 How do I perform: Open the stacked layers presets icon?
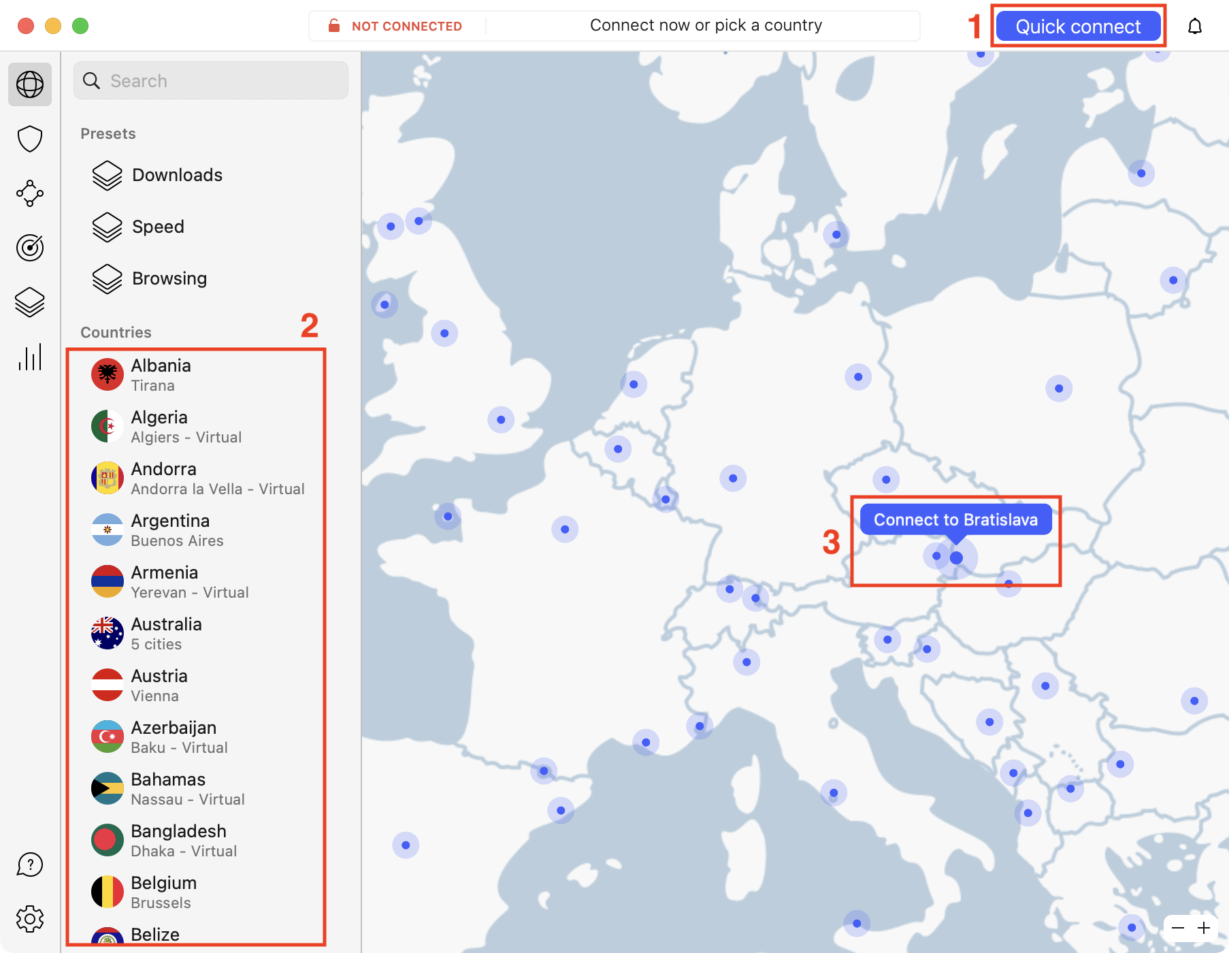coord(30,302)
